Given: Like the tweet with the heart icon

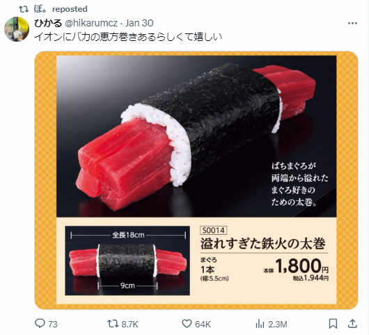Looking at the screenshot, I should tap(187, 324).
